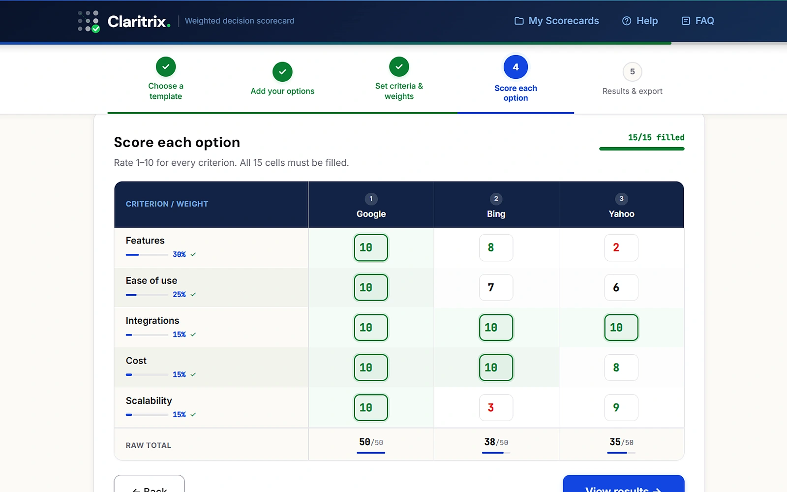Viewport: 787px width, 492px height.
Task: Click the Scalability criterion label
Action: click(x=149, y=400)
